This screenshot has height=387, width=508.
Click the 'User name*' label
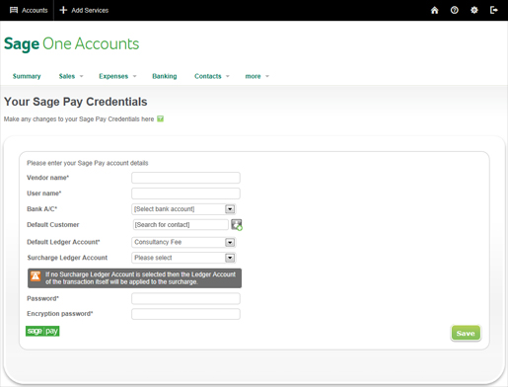click(44, 193)
